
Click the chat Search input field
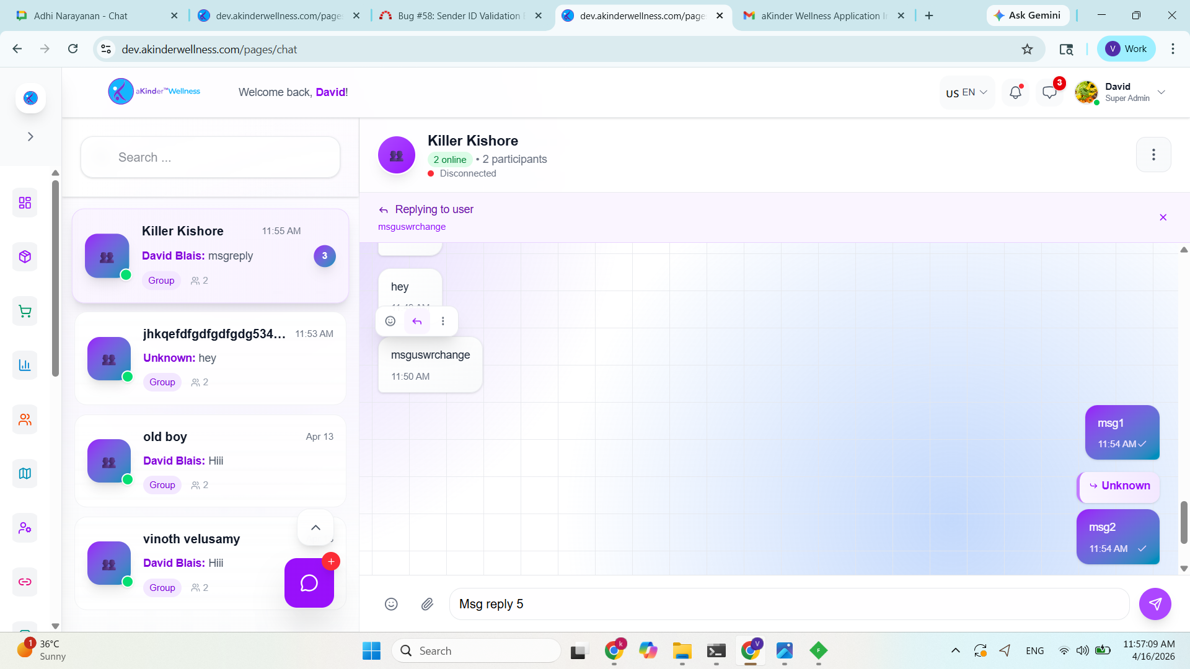pos(210,157)
